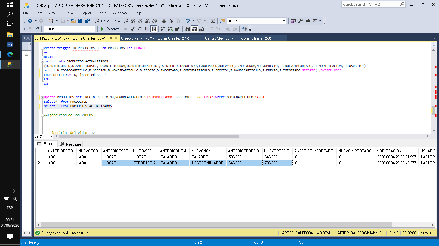Viewport: 439px width, 246px height.
Task: Click the New Query button
Action: point(107,21)
